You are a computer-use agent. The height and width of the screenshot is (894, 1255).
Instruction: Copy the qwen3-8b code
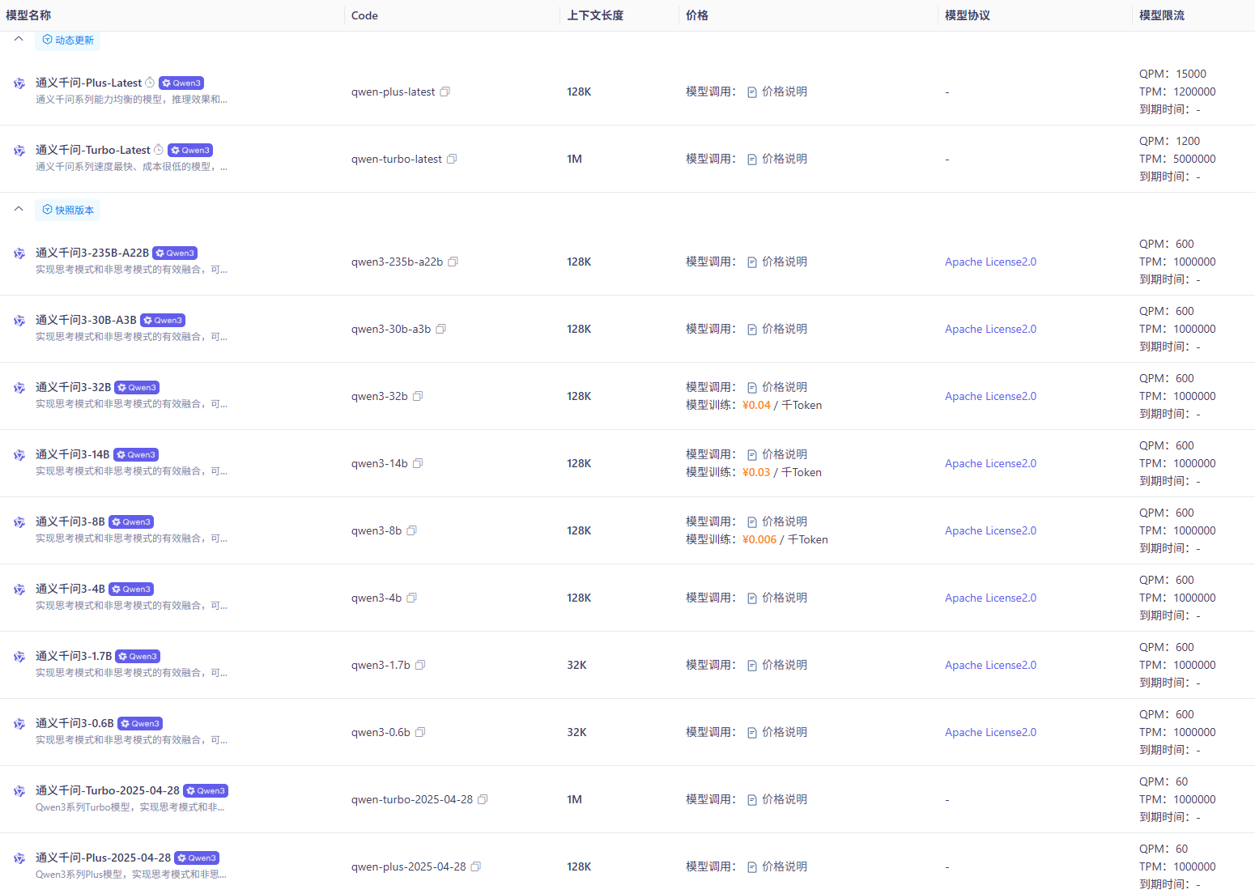411,530
